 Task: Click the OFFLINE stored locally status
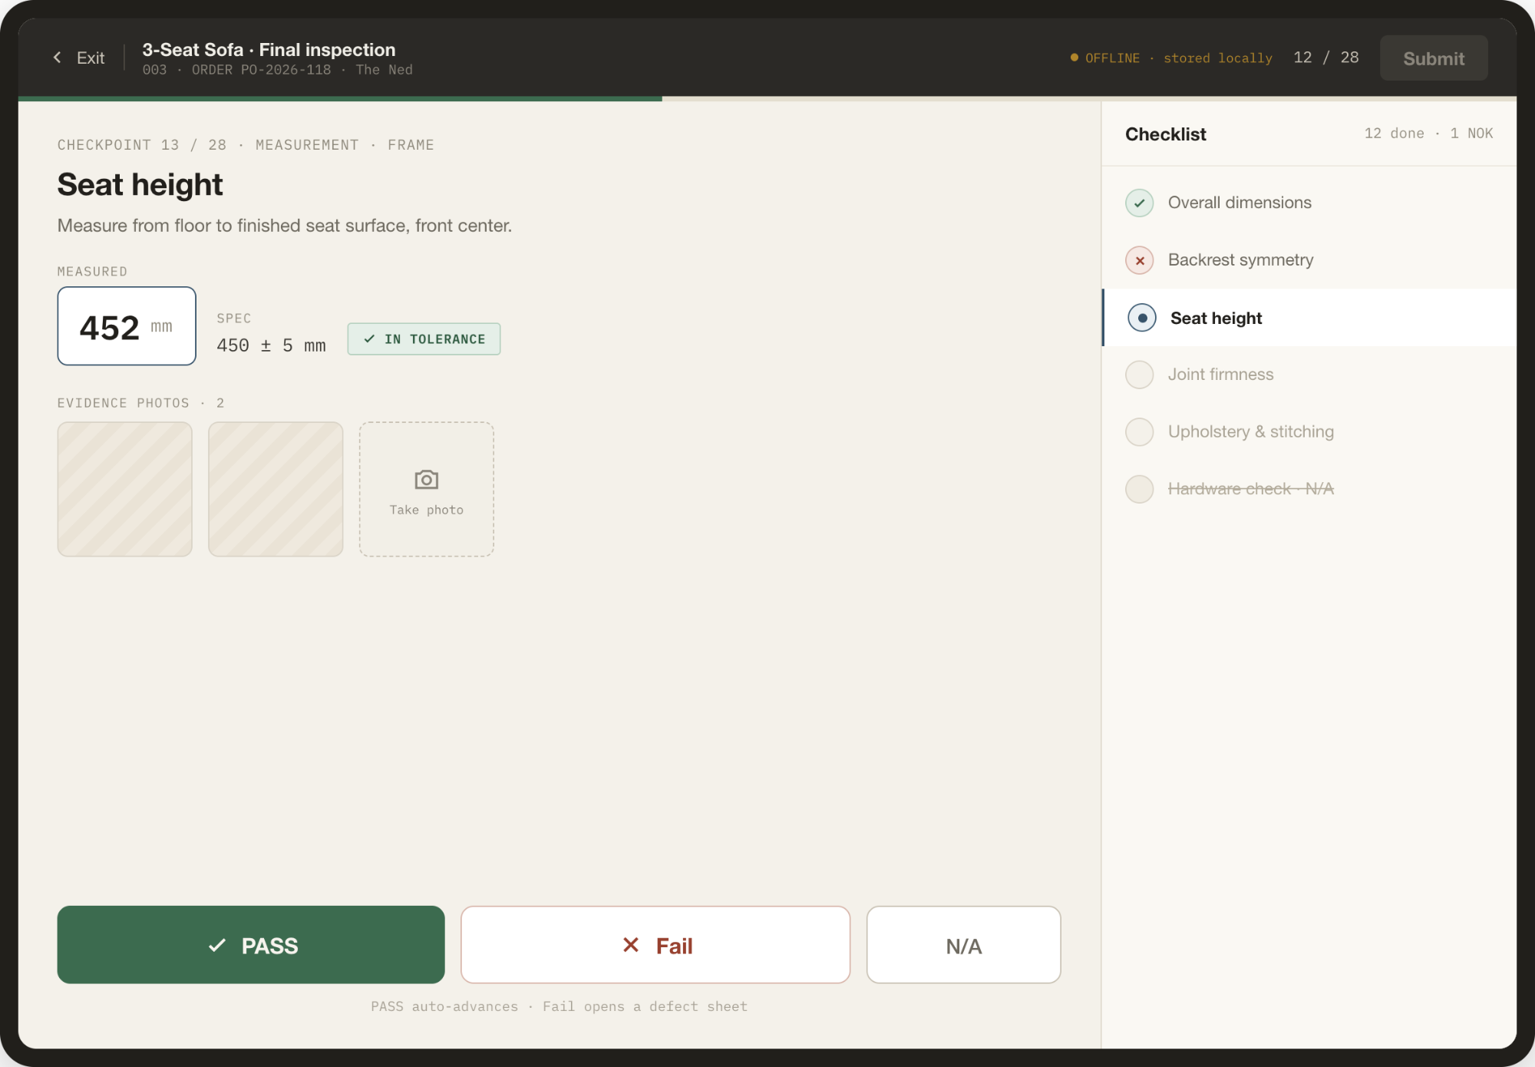pyautogui.click(x=1171, y=58)
